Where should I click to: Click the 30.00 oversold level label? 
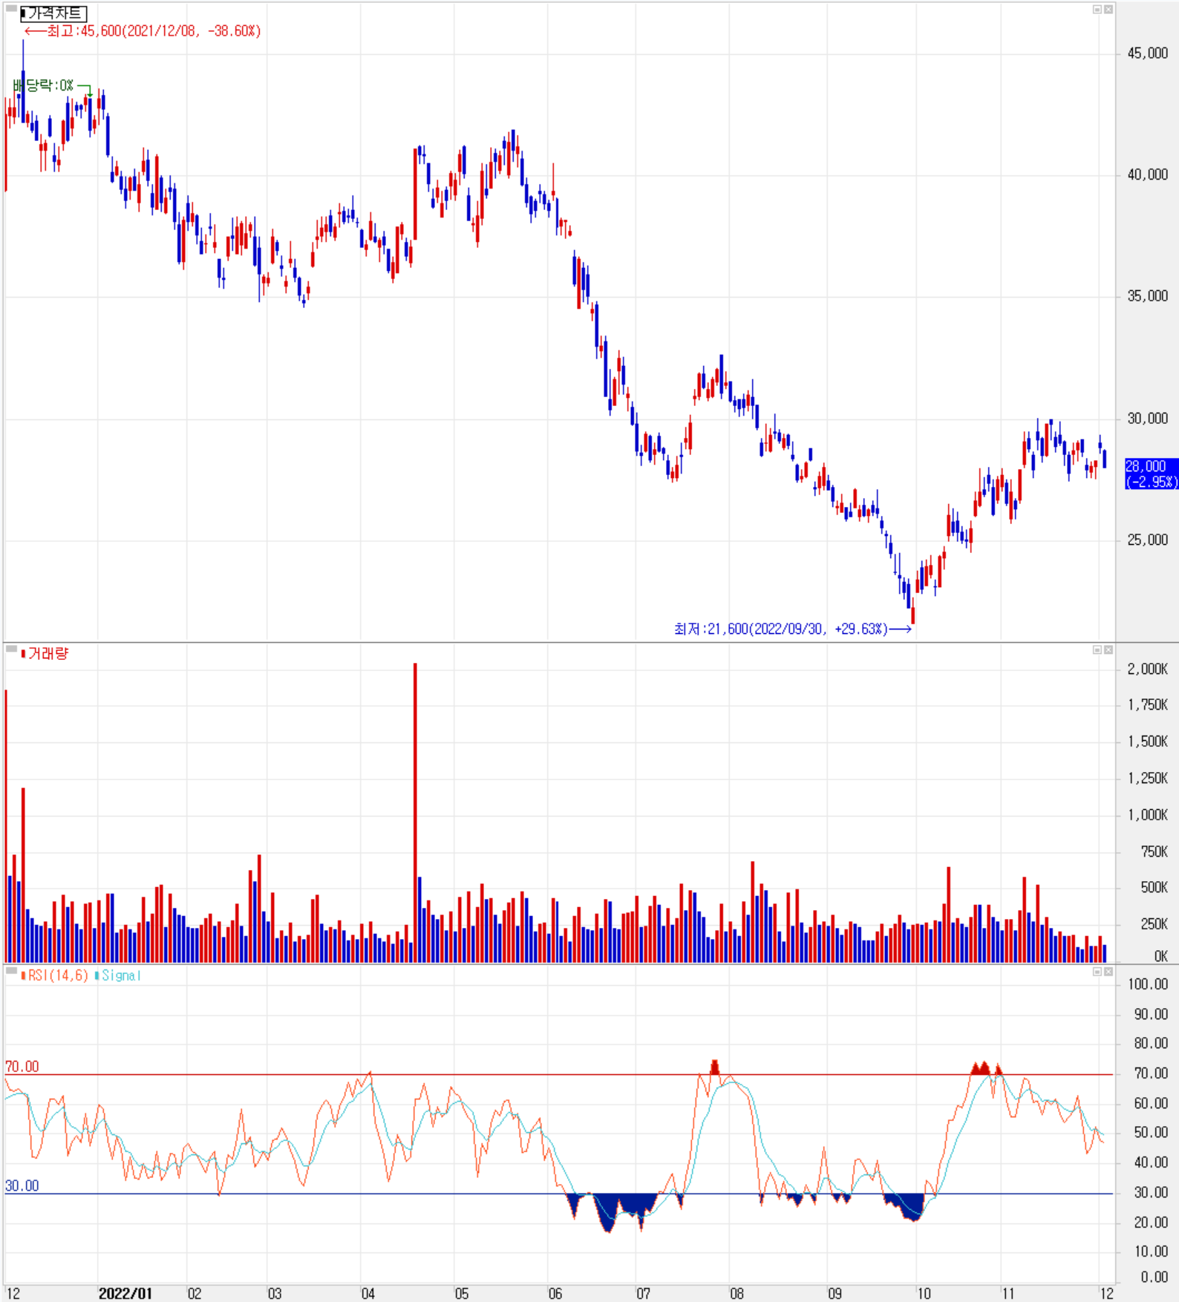pyautogui.click(x=22, y=1185)
